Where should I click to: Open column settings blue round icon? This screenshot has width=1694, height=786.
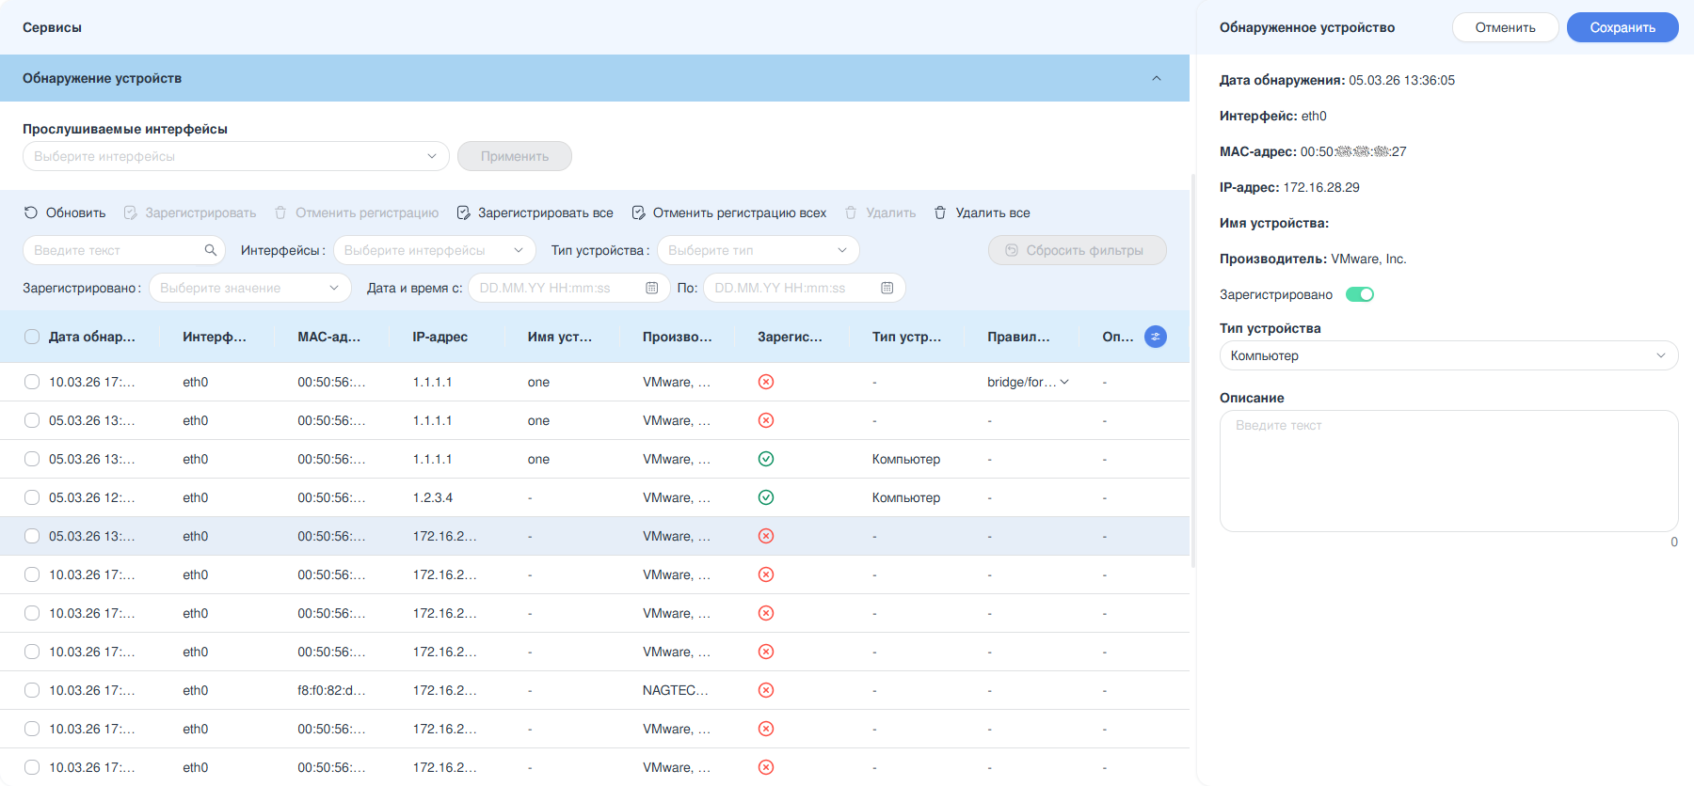click(1156, 337)
